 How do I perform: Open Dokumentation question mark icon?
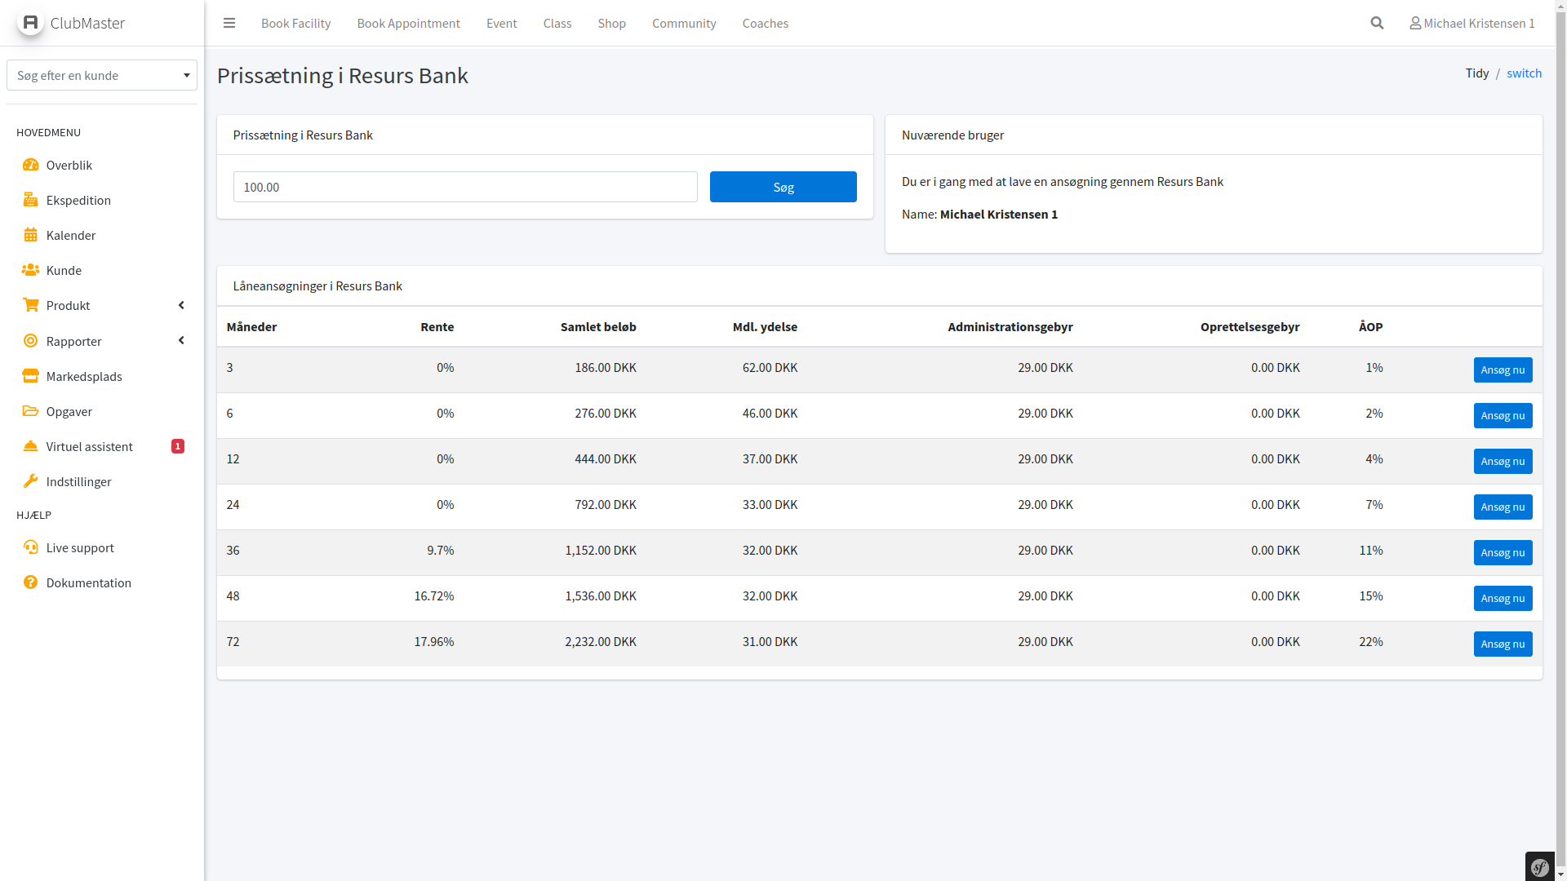pyautogui.click(x=31, y=582)
